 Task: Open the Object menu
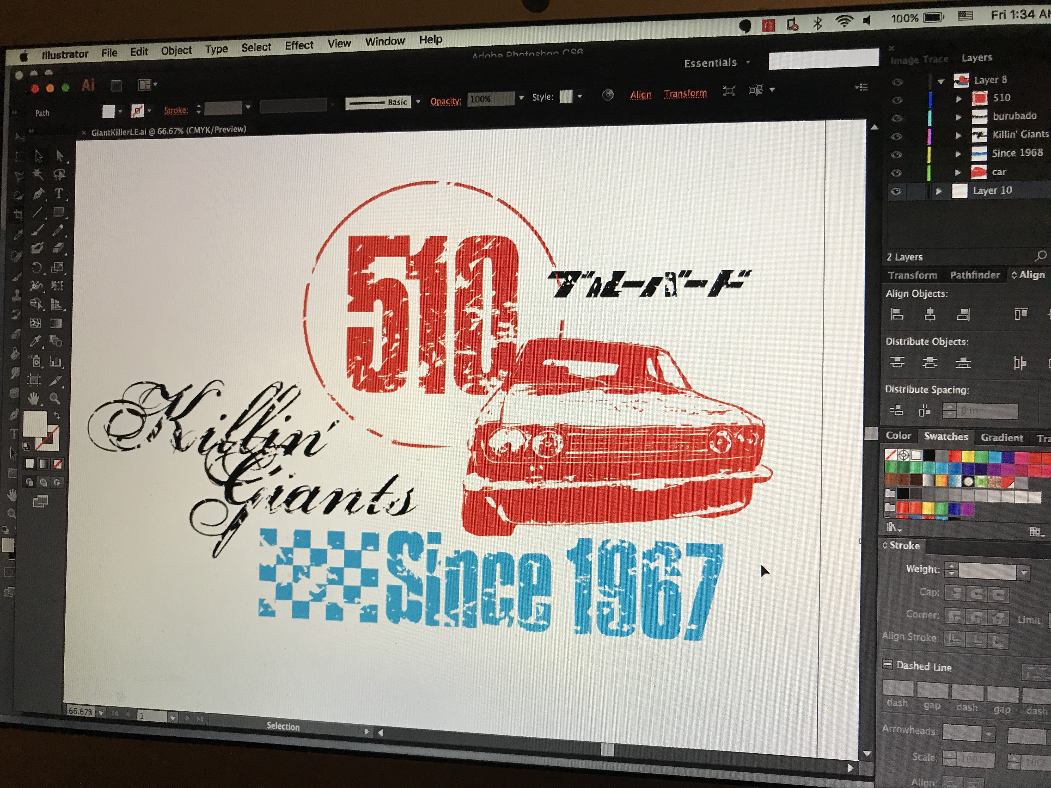[176, 50]
